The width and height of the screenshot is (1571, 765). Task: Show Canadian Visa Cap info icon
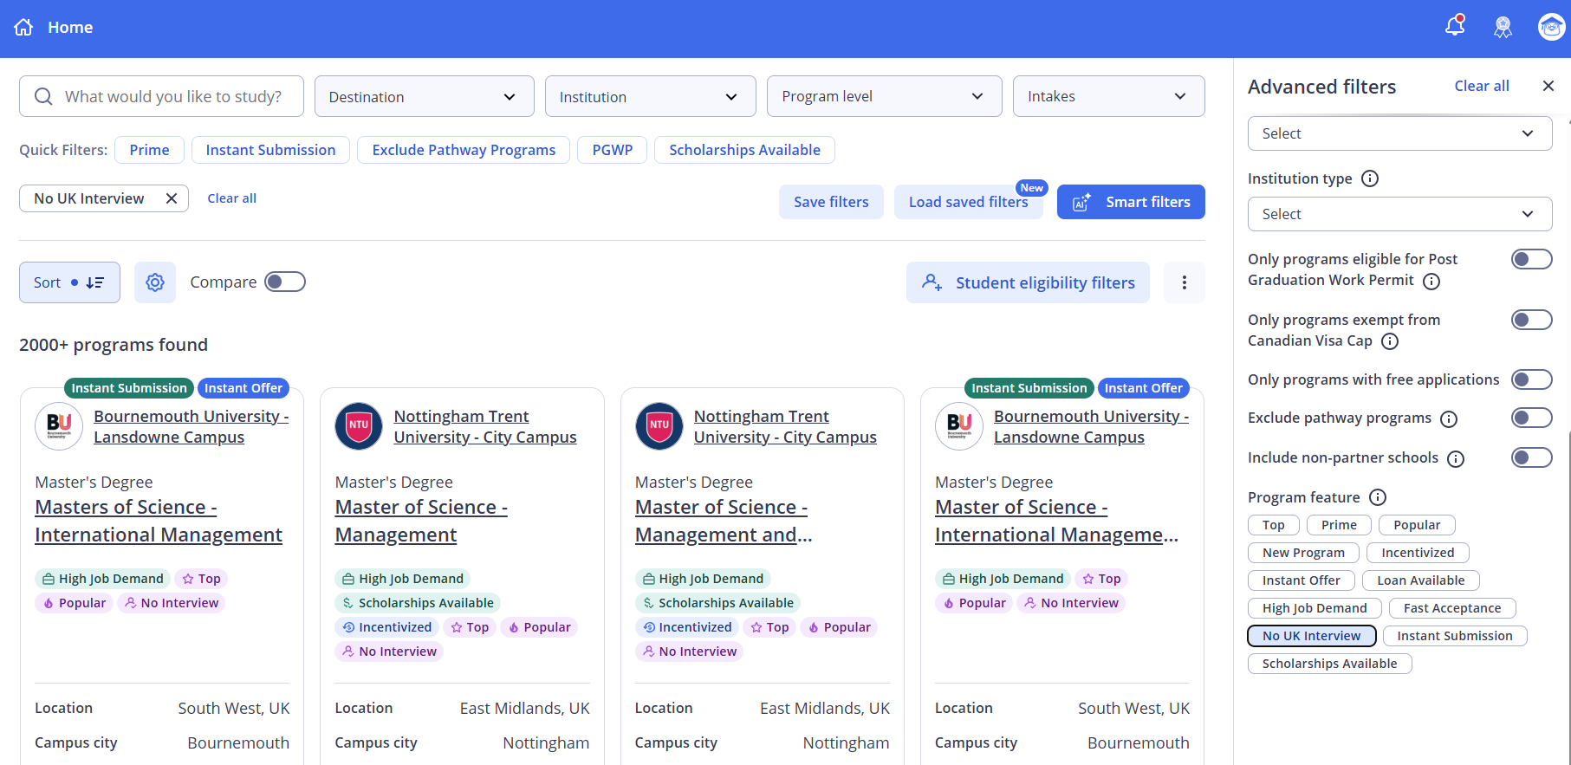point(1390,341)
